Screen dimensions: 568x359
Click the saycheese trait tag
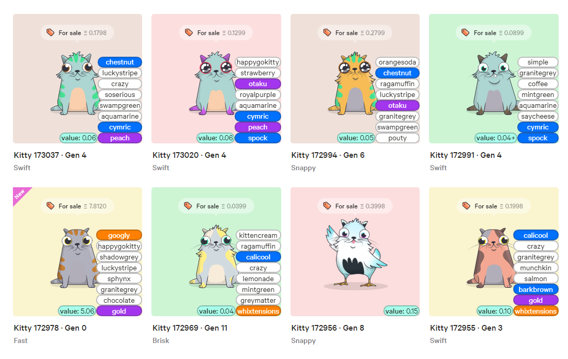point(538,117)
